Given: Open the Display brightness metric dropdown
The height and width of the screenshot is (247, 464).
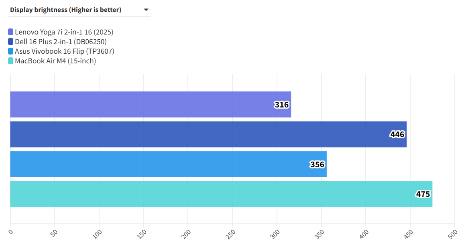Looking at the screenshot, I should click(79, 10).
